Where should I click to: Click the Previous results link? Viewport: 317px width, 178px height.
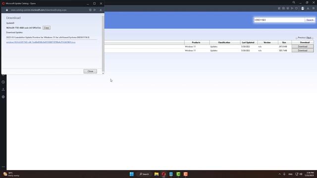pyautogui.click(x=302, y=38)
